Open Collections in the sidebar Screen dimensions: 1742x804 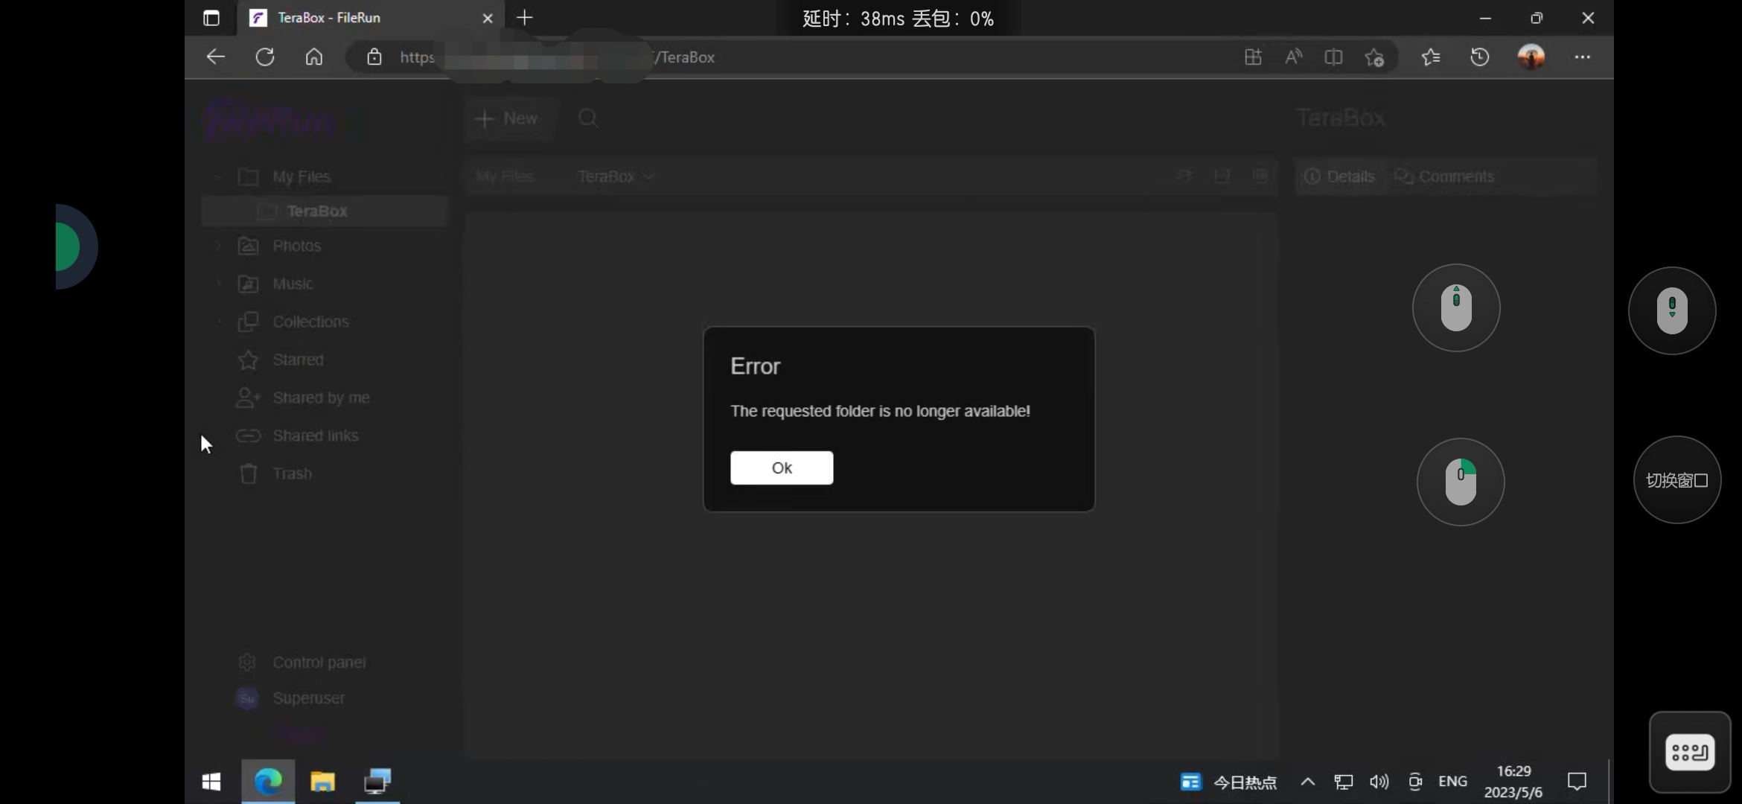(x=310, y=322)
